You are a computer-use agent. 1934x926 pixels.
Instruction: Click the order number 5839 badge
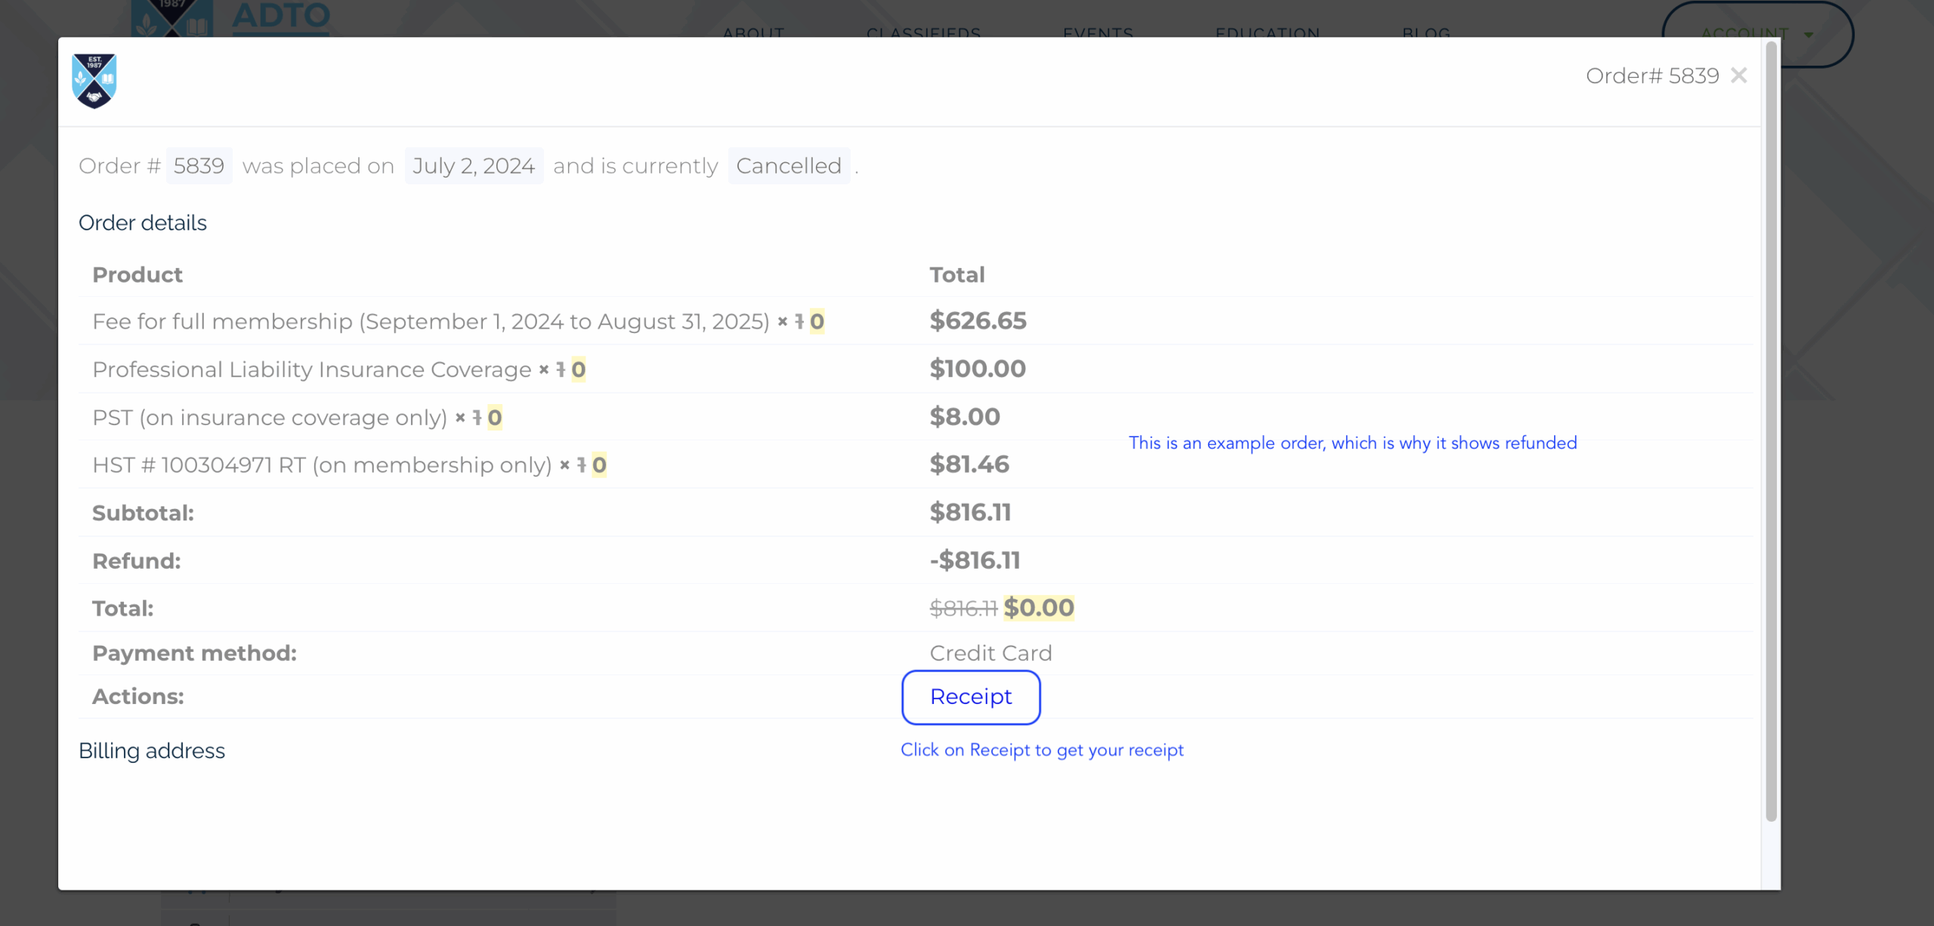coord(199,165)
